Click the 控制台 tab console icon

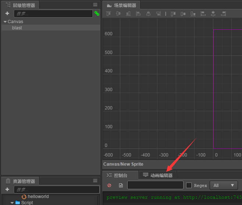coord(109,175)
